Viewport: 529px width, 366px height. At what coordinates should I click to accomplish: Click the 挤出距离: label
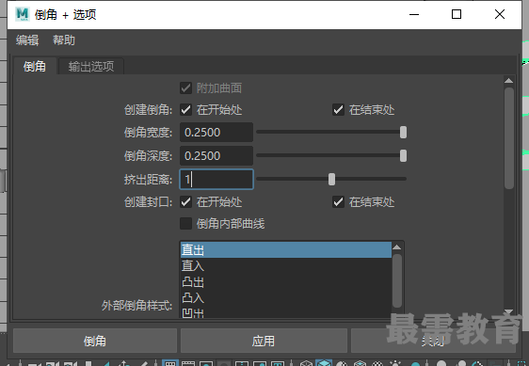(x=148, y=179)
